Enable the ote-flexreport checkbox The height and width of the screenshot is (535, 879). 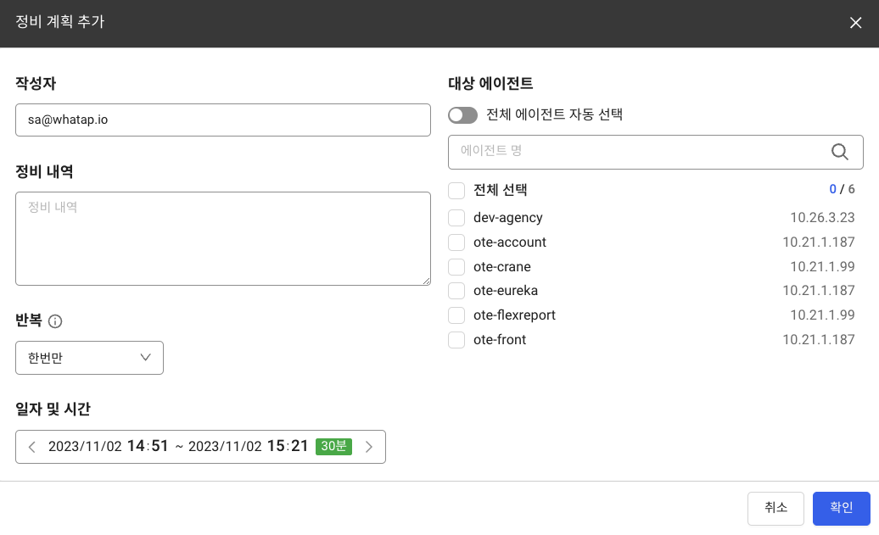tap(456, 315)
